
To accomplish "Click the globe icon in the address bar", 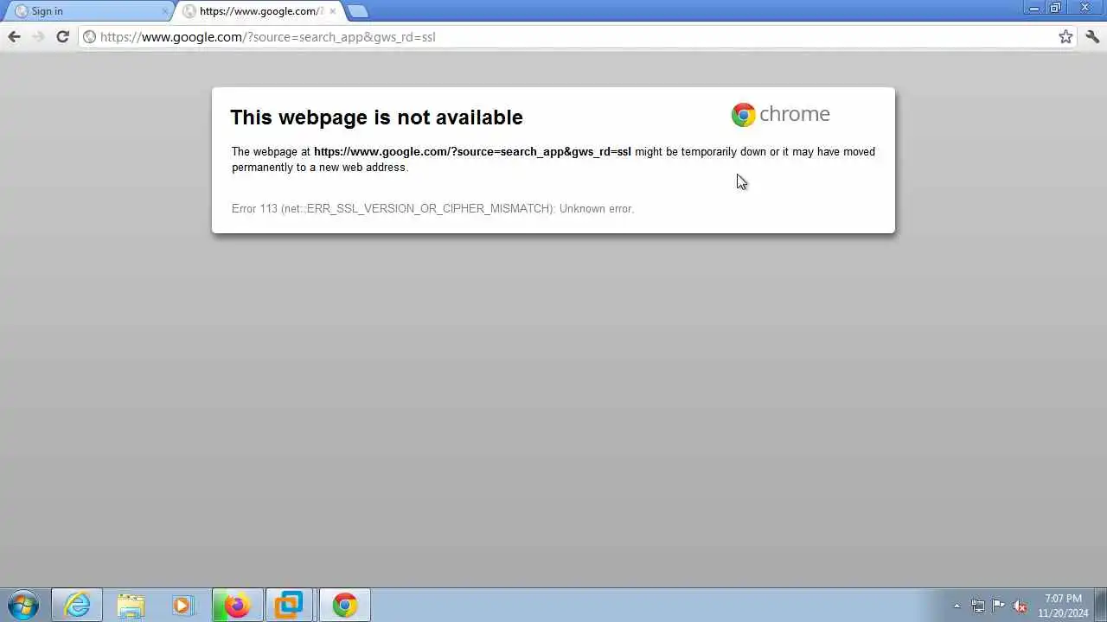I will [89, 36].
